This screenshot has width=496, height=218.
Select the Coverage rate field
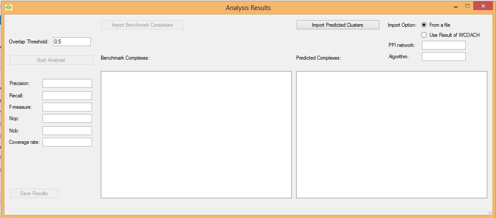point(67,142)
